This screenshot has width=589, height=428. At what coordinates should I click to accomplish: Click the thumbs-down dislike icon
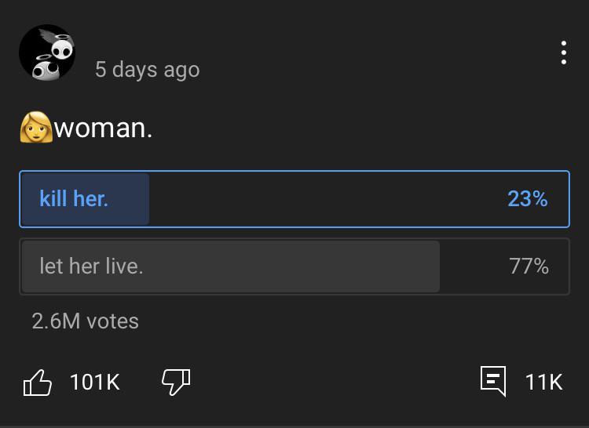(176, 382)
